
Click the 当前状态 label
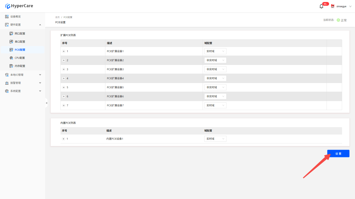click(x=328, y=20)
